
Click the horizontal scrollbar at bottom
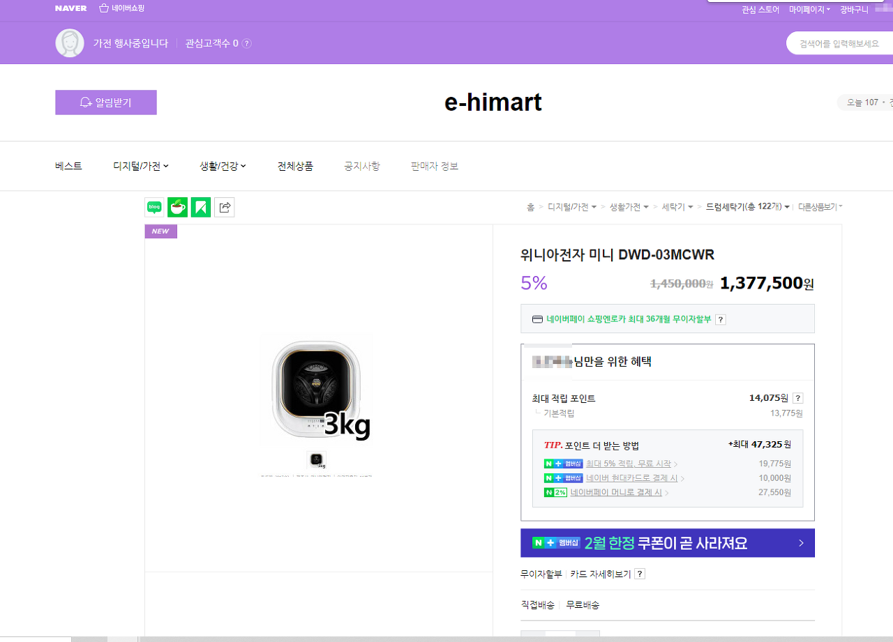[446, 639]
